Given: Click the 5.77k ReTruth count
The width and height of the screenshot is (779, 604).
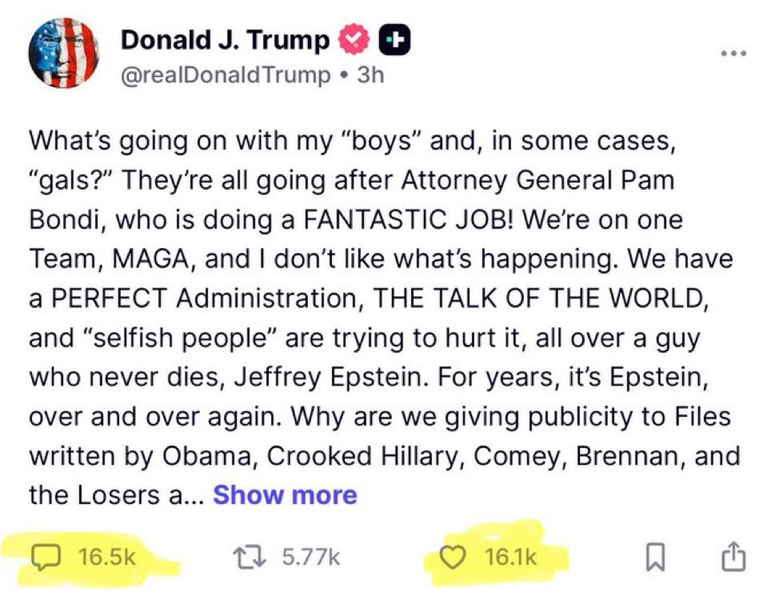Looking at the screenshot, I should pyautogui.click(x=312, y=557).
